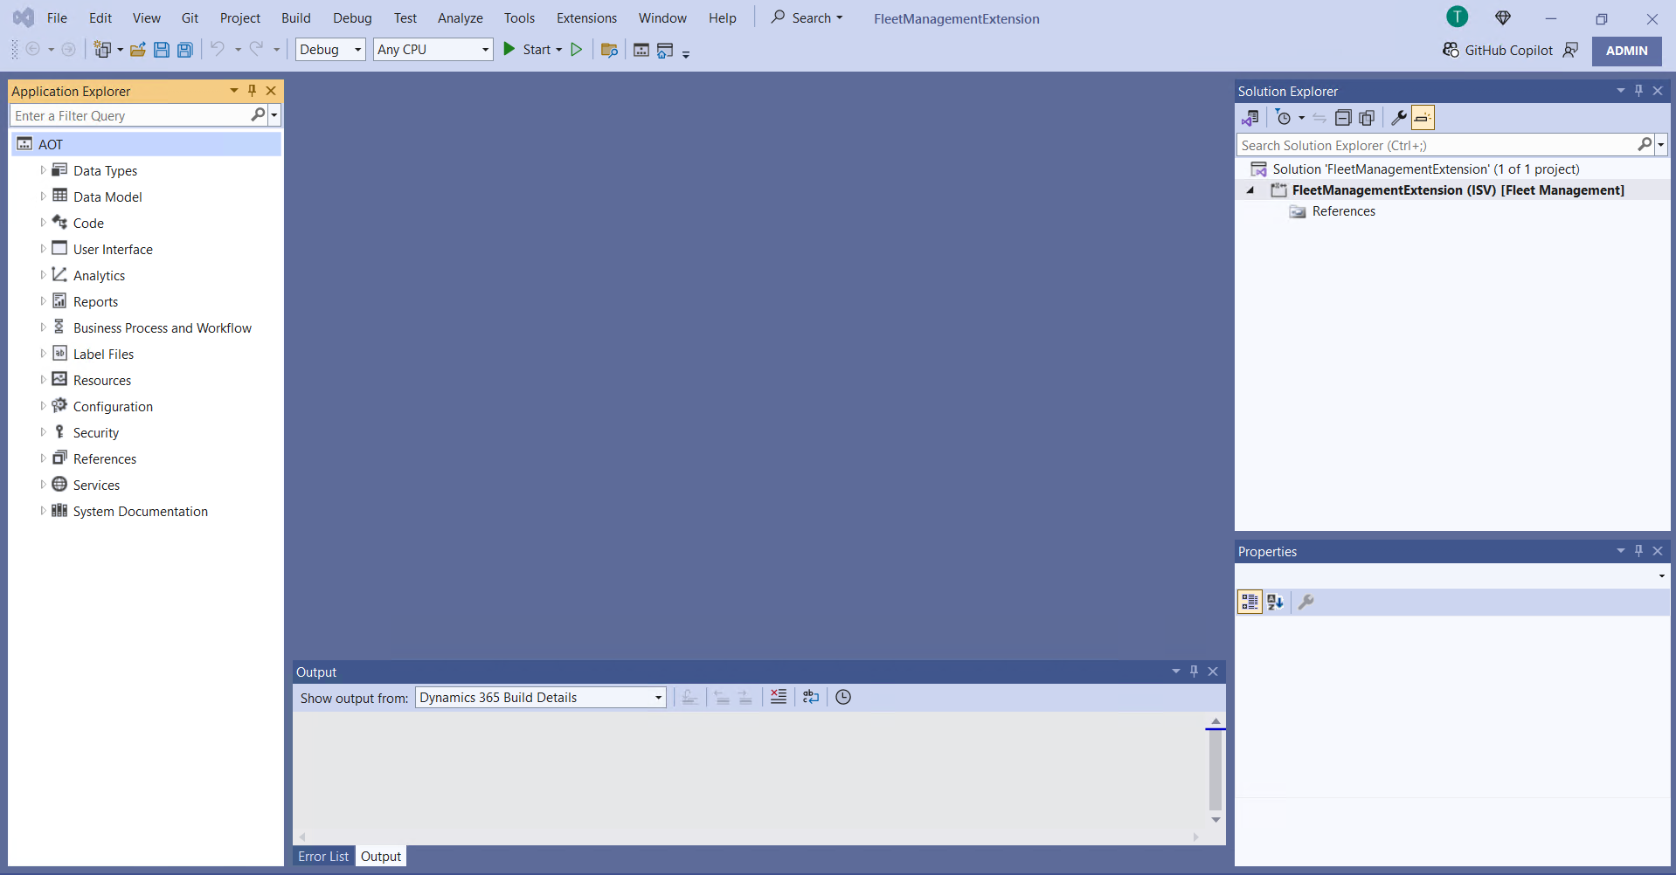Select the System Documentation node
Viewport: 1676px width, 875px height.
pyautogui.click(x=140, y=511)
